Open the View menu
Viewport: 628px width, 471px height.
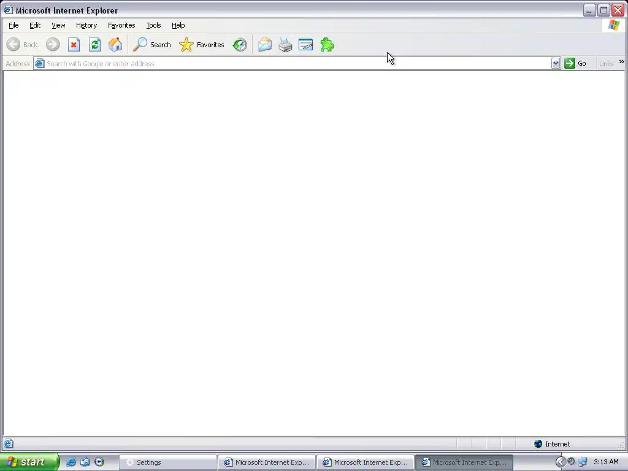click(58, 25)
